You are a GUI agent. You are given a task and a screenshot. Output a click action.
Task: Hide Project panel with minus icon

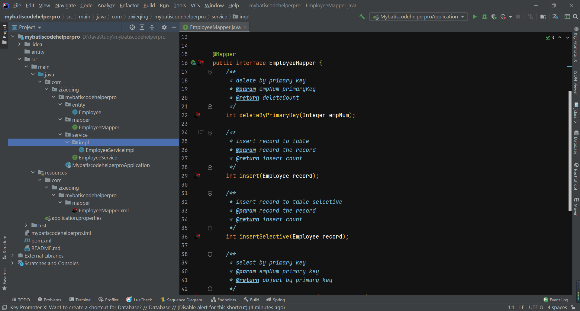174,27
